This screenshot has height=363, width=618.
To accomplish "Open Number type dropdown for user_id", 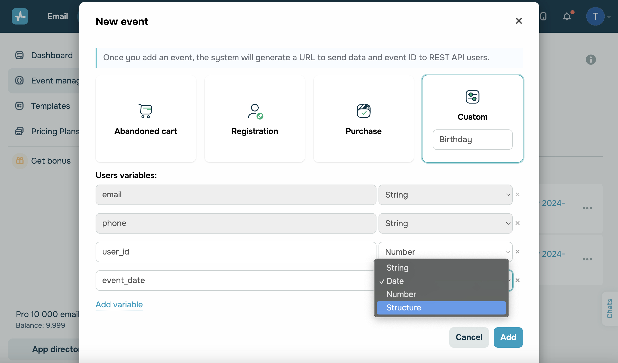I will coord(445,252).
